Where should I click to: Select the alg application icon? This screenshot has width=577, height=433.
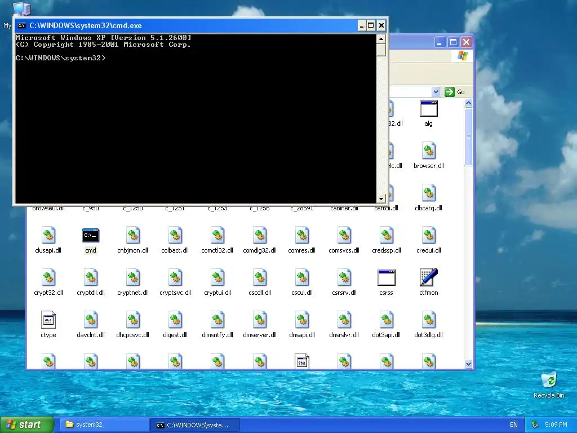point(429,109)
